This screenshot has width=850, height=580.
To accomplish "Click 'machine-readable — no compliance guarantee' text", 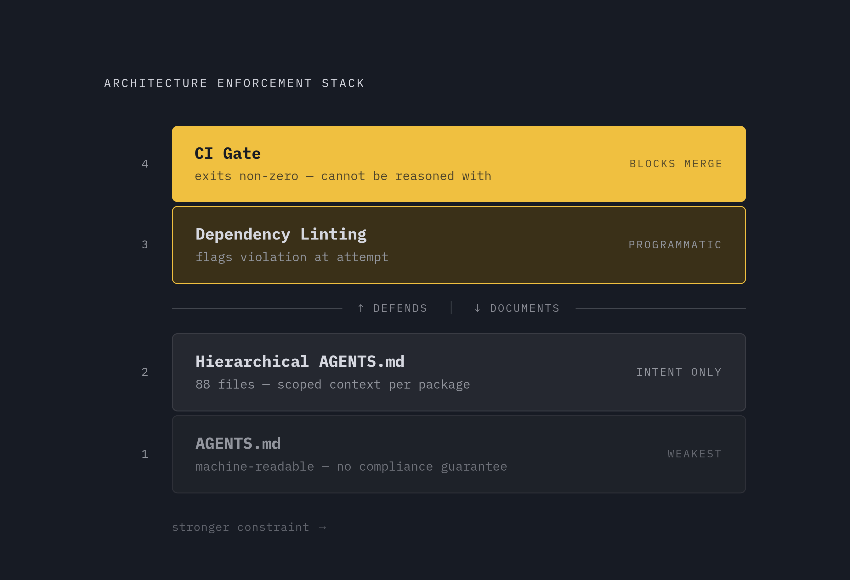I will coord(351,467).
